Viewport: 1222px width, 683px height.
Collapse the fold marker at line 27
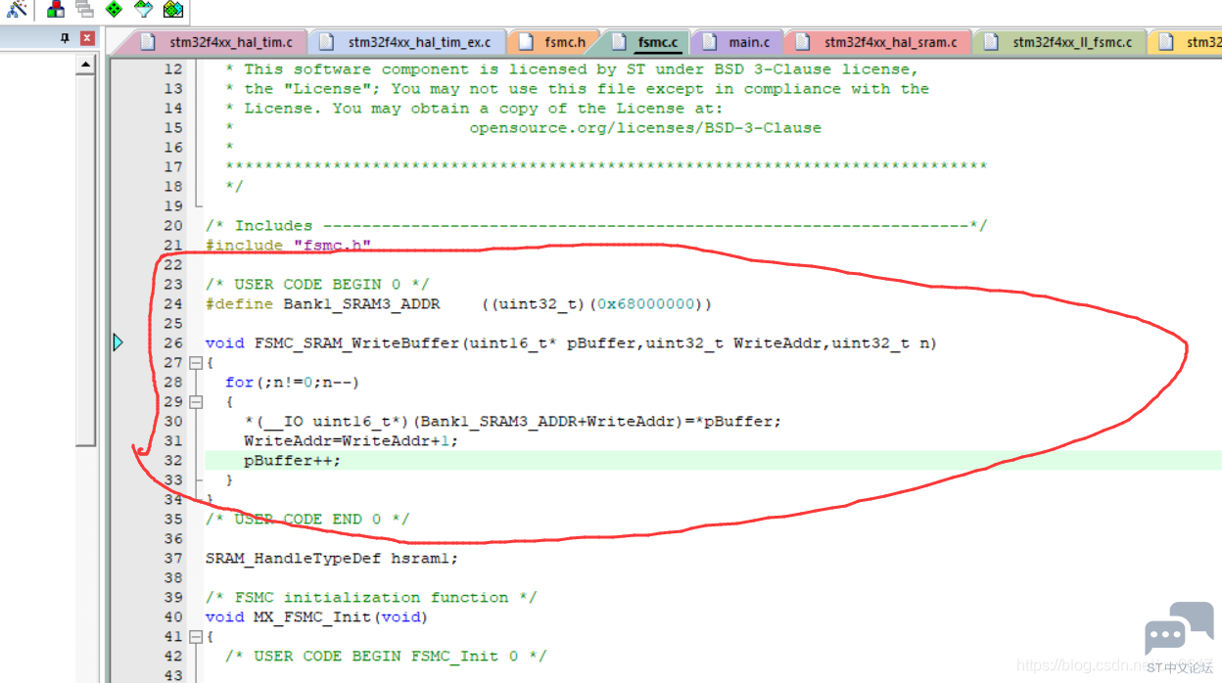pyautogui.click(x=196, y=362)
